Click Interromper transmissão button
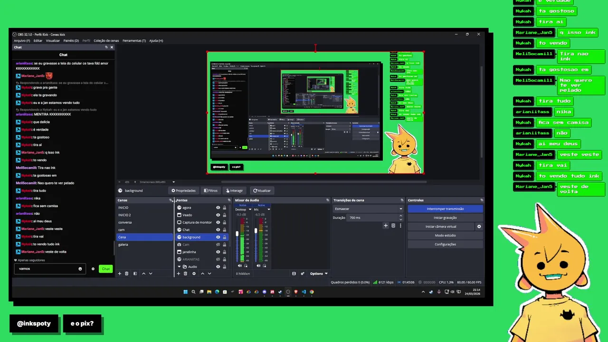608x342 pixels. [x=445, y=209]
